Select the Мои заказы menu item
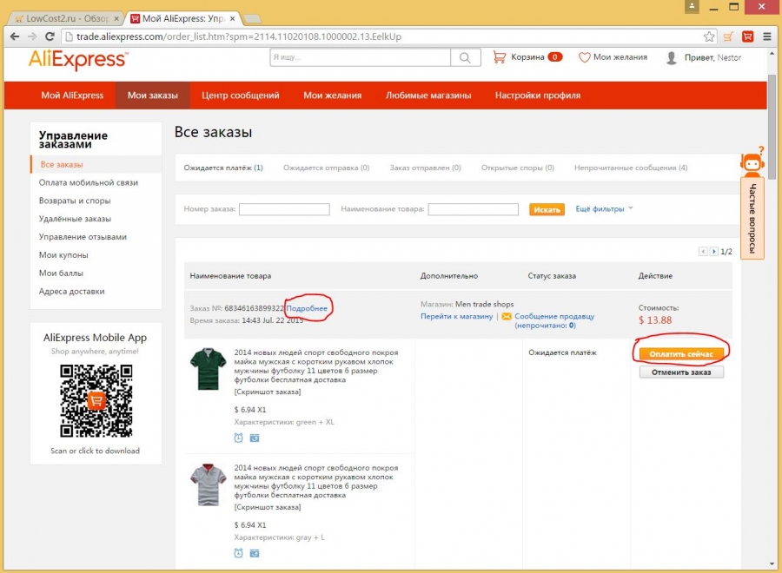This screenshot has height=573, width=782. point(153,95)
